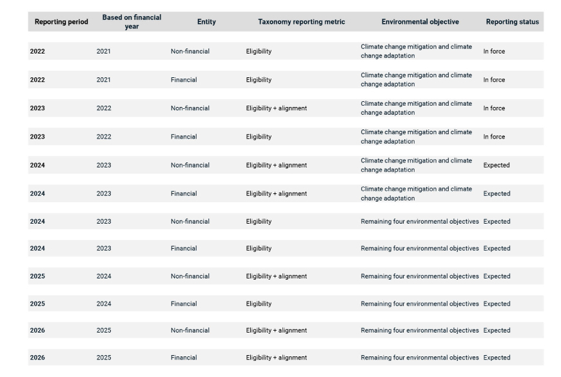Select Financial entity in the last row

click(184, 358)
